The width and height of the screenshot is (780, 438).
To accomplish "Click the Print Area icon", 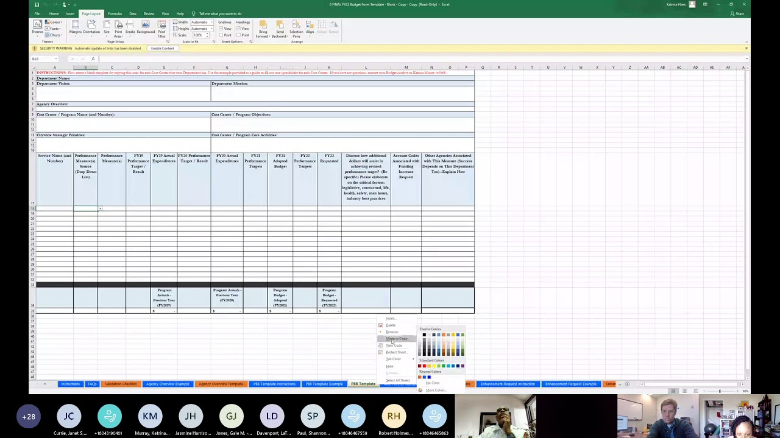I will 118,25.
